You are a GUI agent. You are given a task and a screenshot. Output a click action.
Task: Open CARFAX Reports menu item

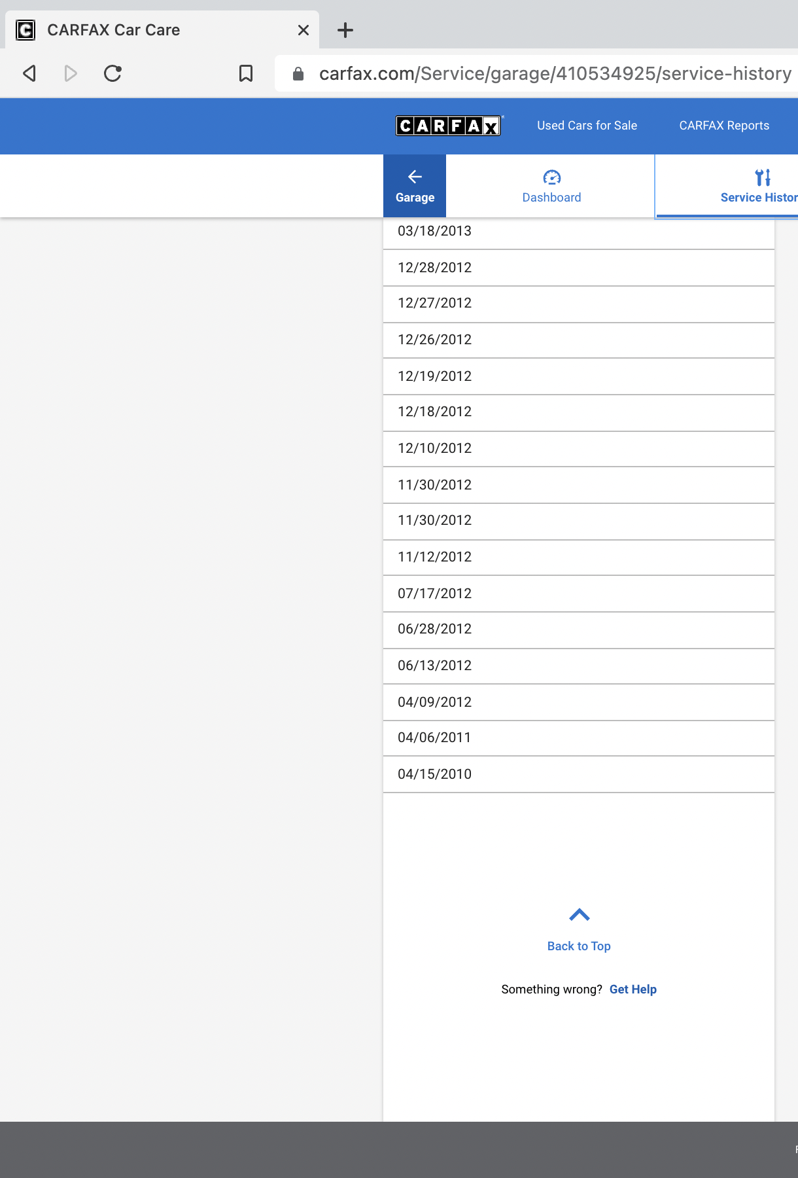tap(724, 126)
